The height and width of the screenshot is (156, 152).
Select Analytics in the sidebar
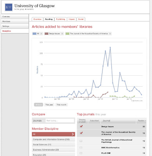[x=15, y=31]
